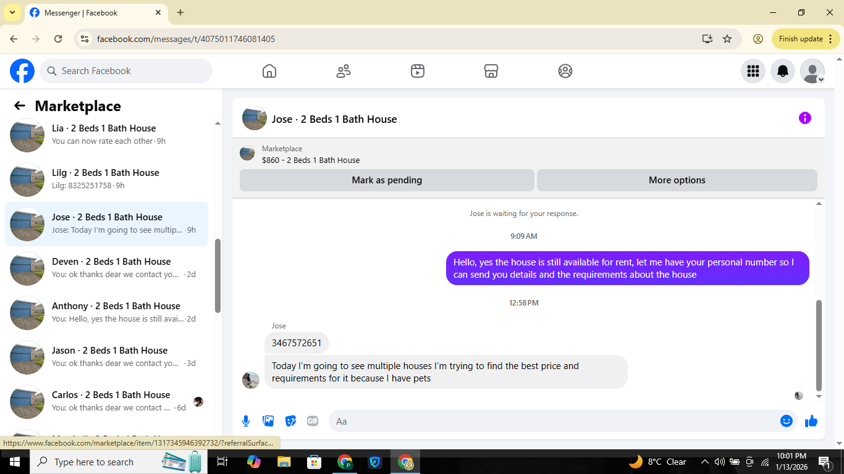This screenshot has height=474, width=844.
Task: Open Carlos conversation in list
Action: tap(106, 402)
